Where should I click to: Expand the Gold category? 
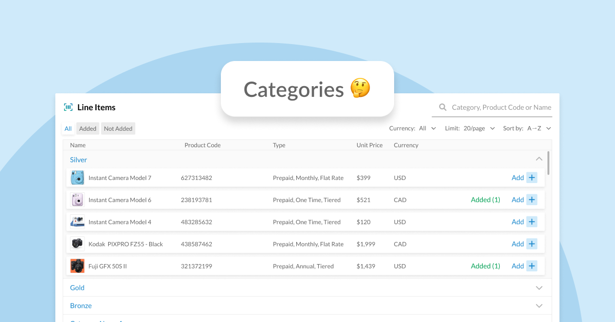click(x=539, y=288)
